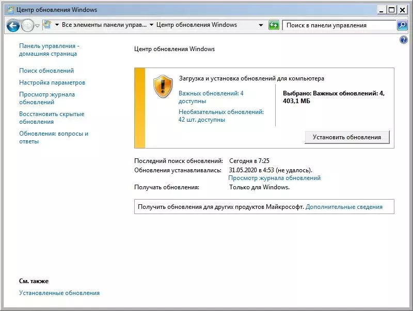Open "Важных обновлений: 4 доступны" link
The height and width of the screenshot is (311, 413).
[x=211, y=97]
